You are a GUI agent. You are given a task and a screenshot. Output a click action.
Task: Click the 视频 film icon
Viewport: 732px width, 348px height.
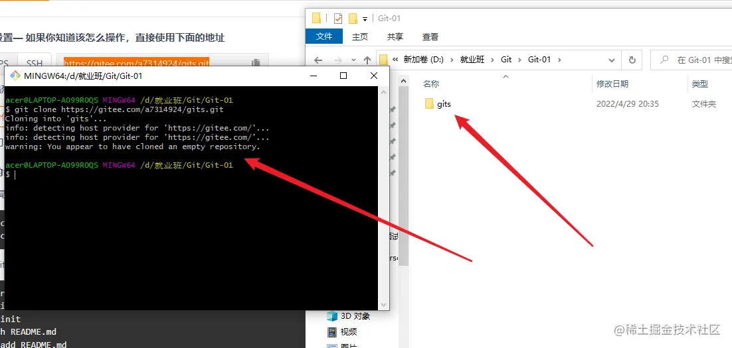[x=332, y=331]
